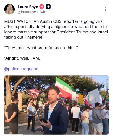
Task: Open the three-dot post options menu
Action: click(x=106, y=9)
